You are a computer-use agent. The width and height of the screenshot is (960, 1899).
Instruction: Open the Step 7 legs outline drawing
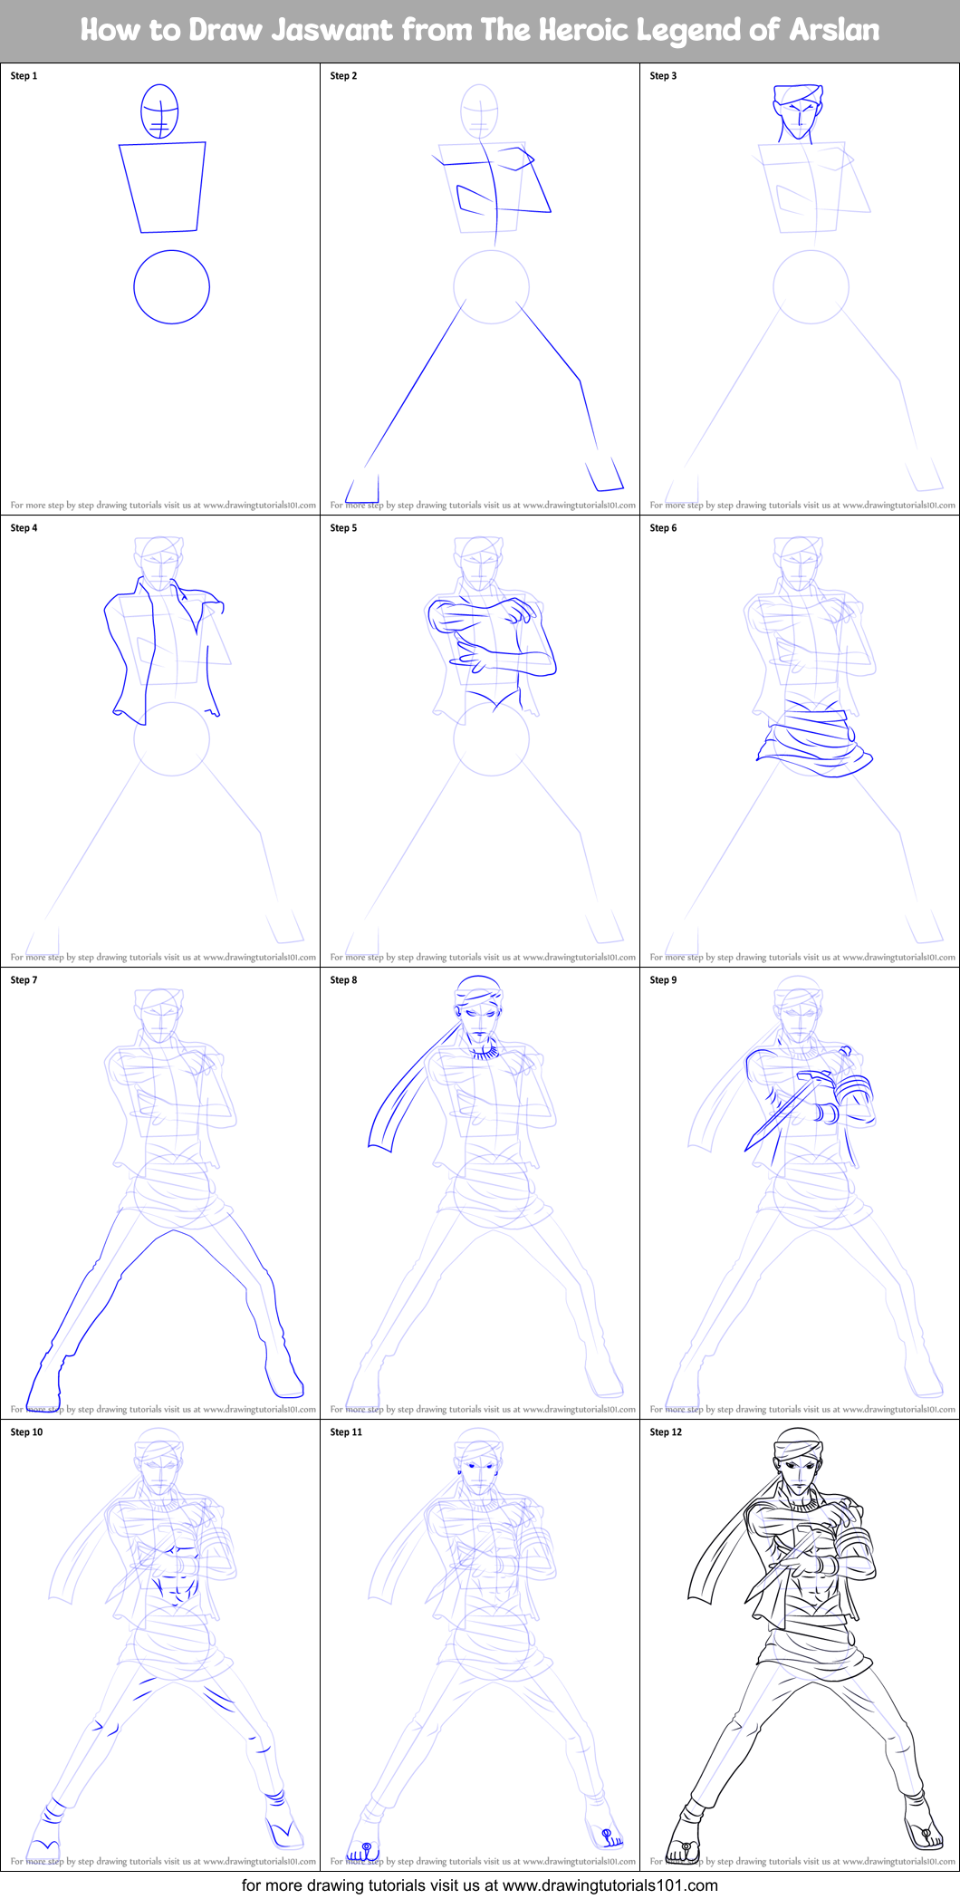(x=160, y=1193)
